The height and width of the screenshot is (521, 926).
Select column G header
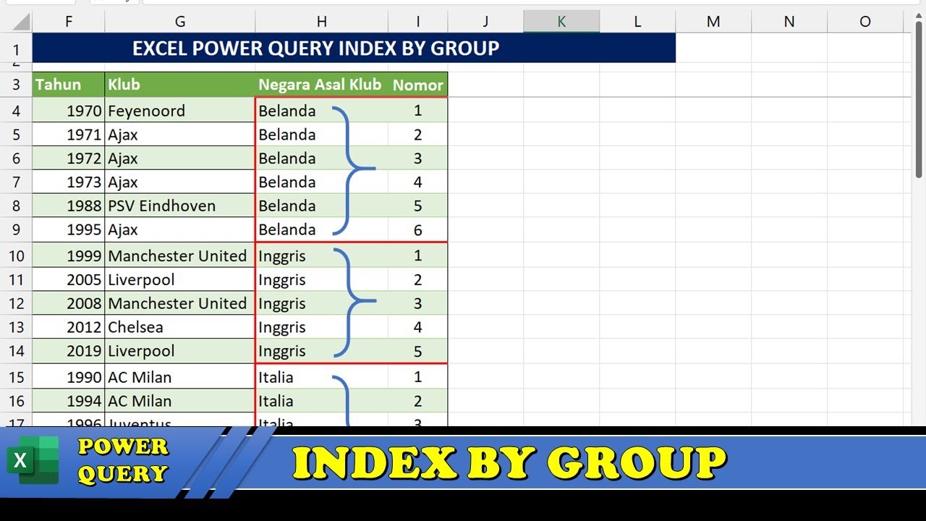(x=180, y=22)
